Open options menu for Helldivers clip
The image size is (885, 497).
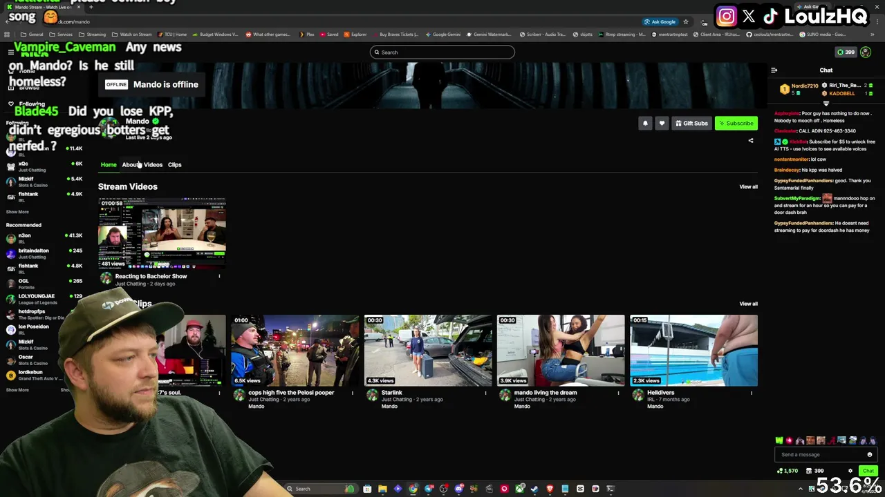(x=751, y=393)
